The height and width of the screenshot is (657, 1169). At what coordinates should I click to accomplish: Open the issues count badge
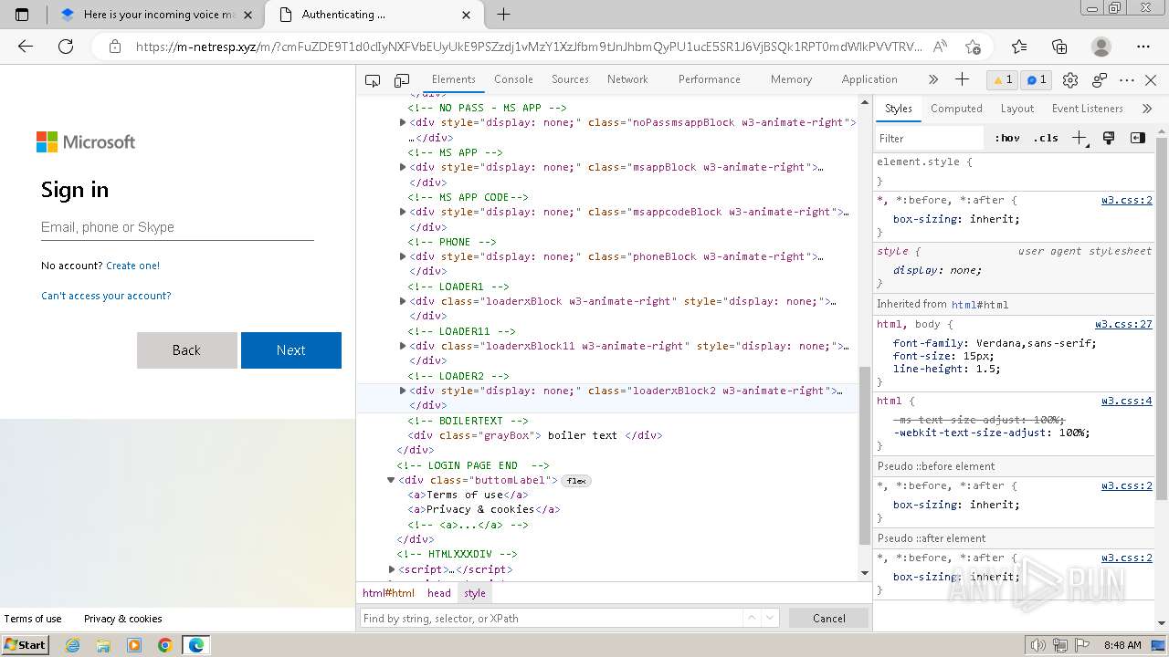1037,79
